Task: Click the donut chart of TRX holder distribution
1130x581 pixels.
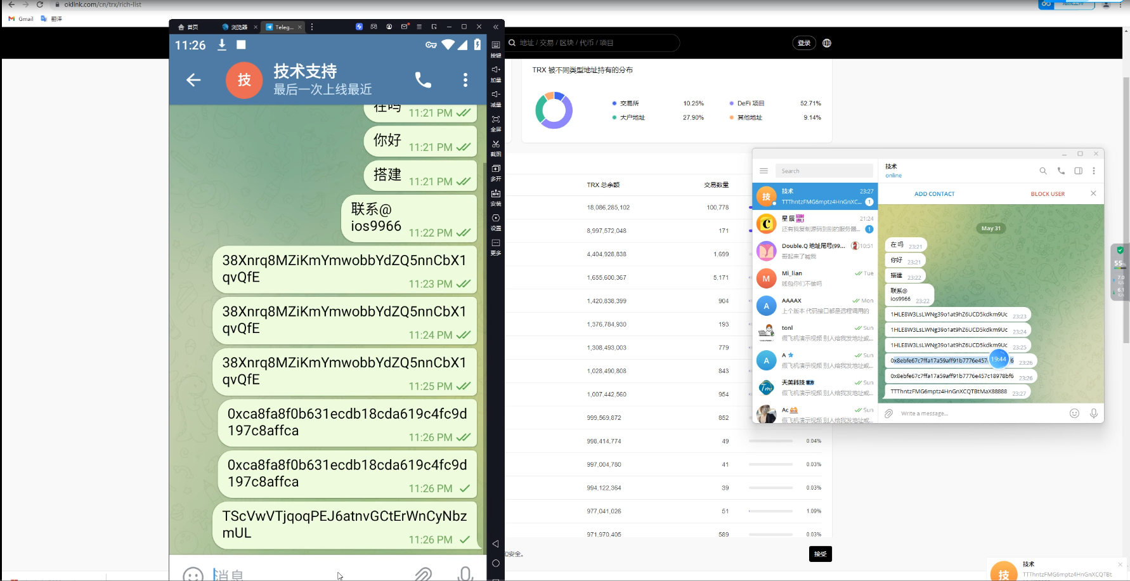Action: point(554,110)
